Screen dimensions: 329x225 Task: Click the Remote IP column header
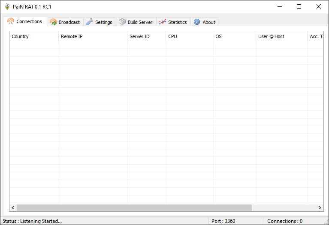click(93, 36)
